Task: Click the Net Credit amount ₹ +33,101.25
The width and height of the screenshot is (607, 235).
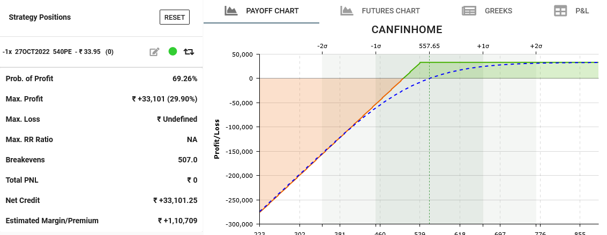Action: click(x=175, y=200)
